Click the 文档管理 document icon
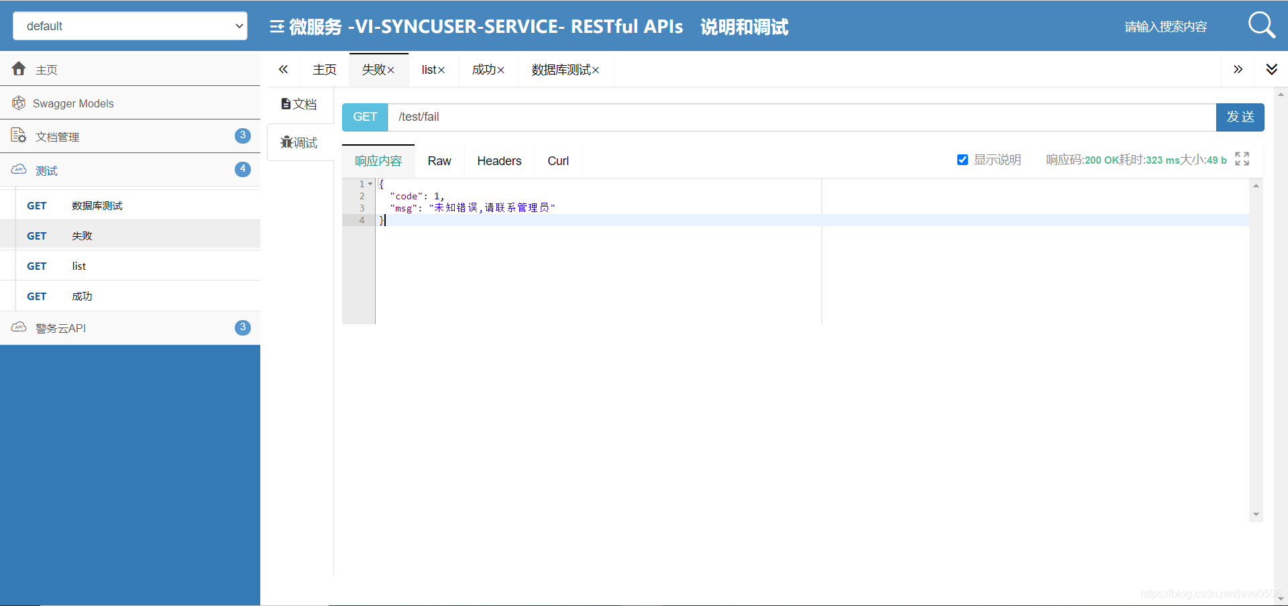The width and height of the screenshot is (1288, 606). 19,136
